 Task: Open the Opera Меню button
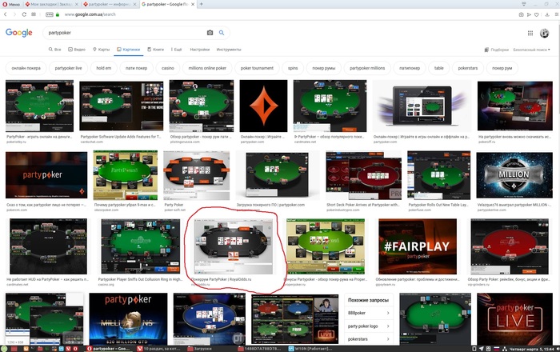point(11,4)
